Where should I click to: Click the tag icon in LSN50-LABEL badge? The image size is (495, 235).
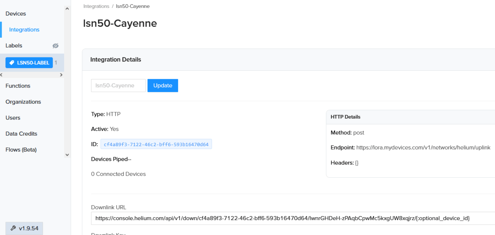pos(12,63)
